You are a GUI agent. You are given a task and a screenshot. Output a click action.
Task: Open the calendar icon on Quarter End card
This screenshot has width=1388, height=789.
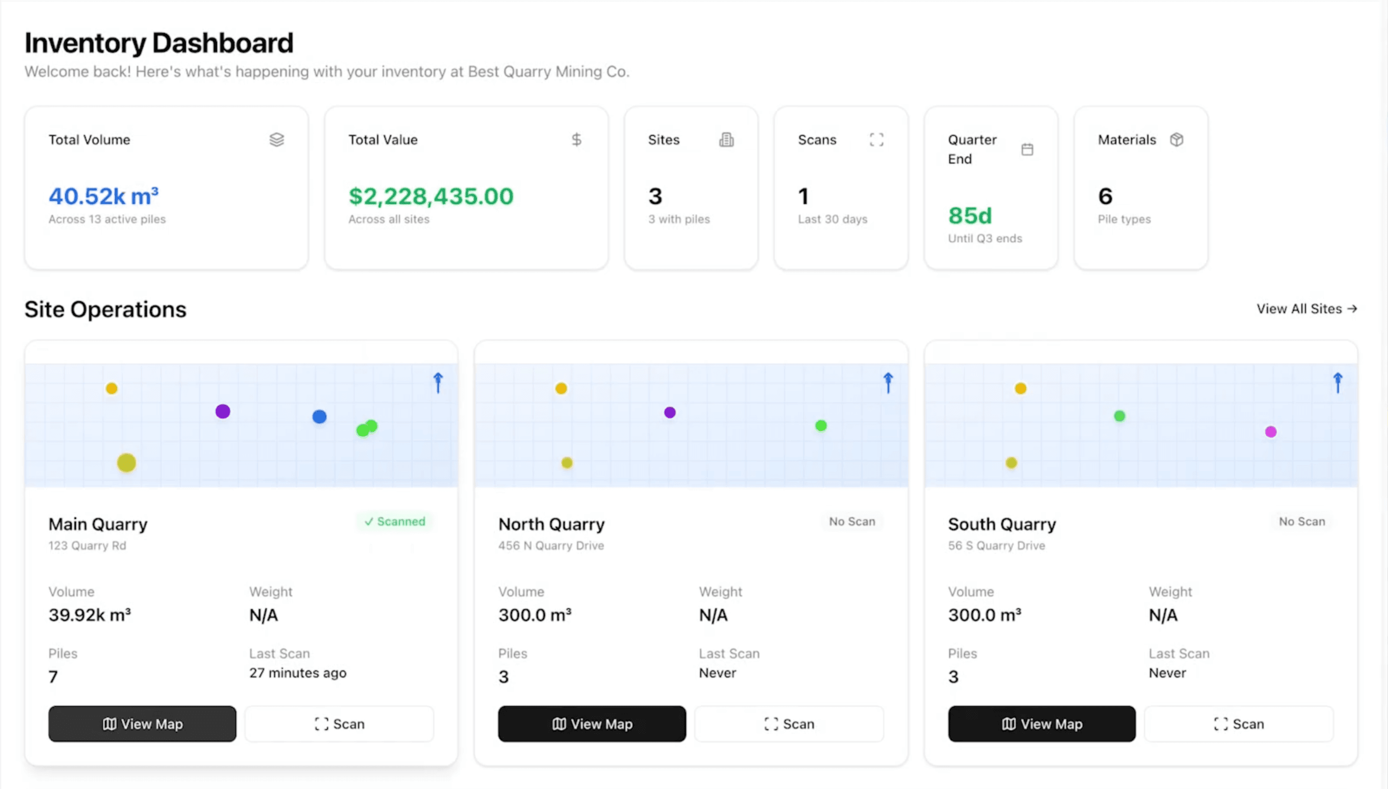click(1028, 149)
